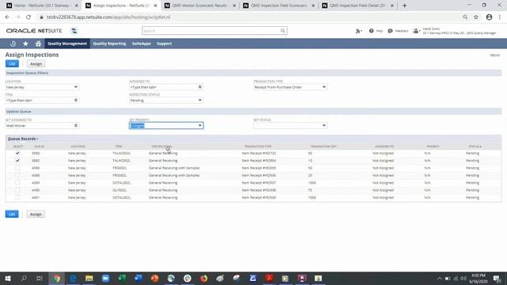The width and height of the screenshot is (507, 285).
Task: Open Task View on the taskbar
Action: point(40,278)
